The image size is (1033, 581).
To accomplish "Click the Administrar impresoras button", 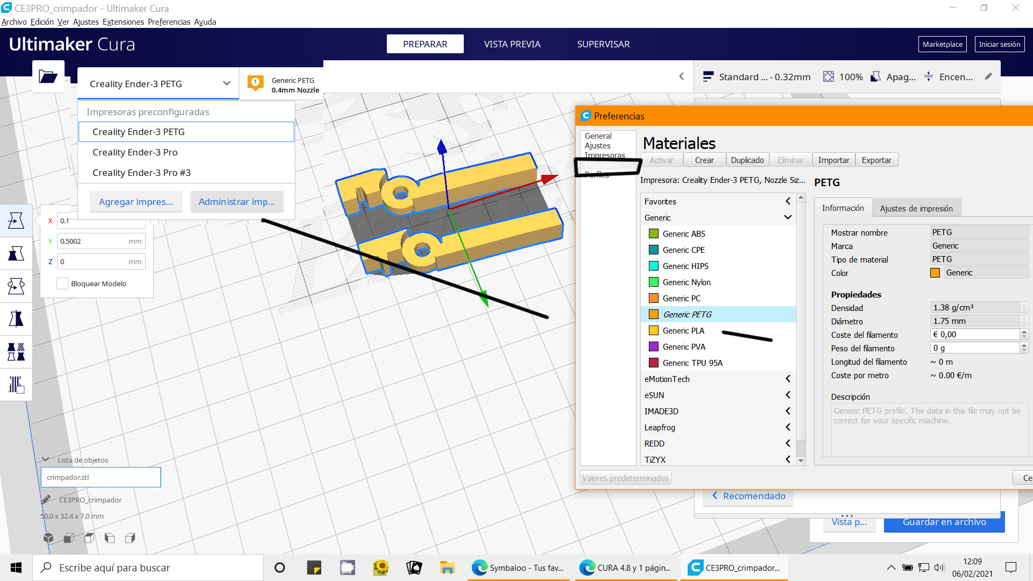I will coord(236,202).
